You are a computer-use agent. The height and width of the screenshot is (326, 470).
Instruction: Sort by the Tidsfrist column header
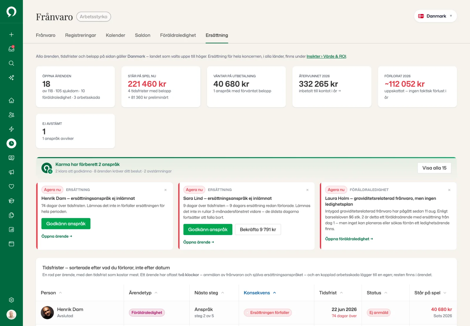point(331,293)
